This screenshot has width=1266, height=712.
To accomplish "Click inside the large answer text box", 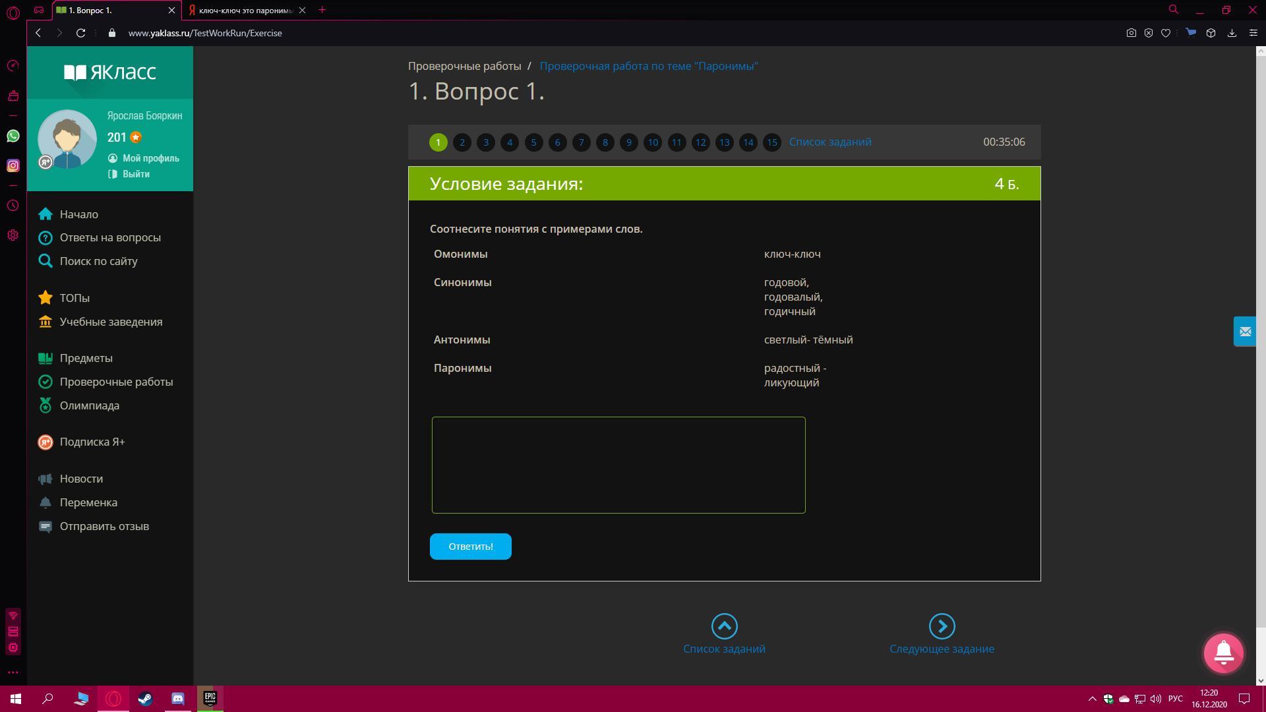I will (x=618, y=465).
